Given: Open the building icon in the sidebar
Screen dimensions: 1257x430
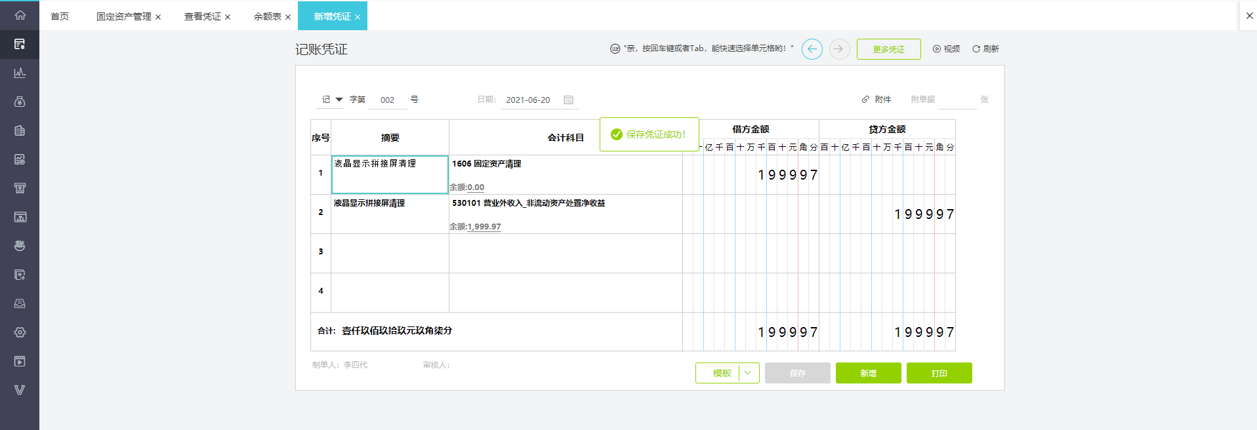Looking at the screenshot, I should (x=20, y=130).
